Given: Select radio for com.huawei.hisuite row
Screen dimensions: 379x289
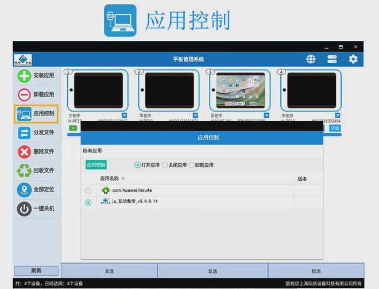Looking at the screenshot, I should (88, 191).
